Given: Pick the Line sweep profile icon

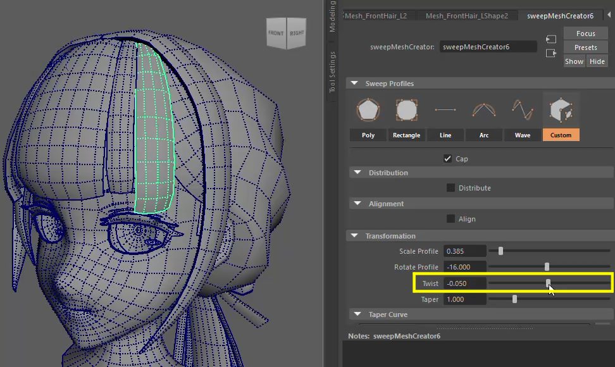Looking at the screenshot, I should pos(445,111).
